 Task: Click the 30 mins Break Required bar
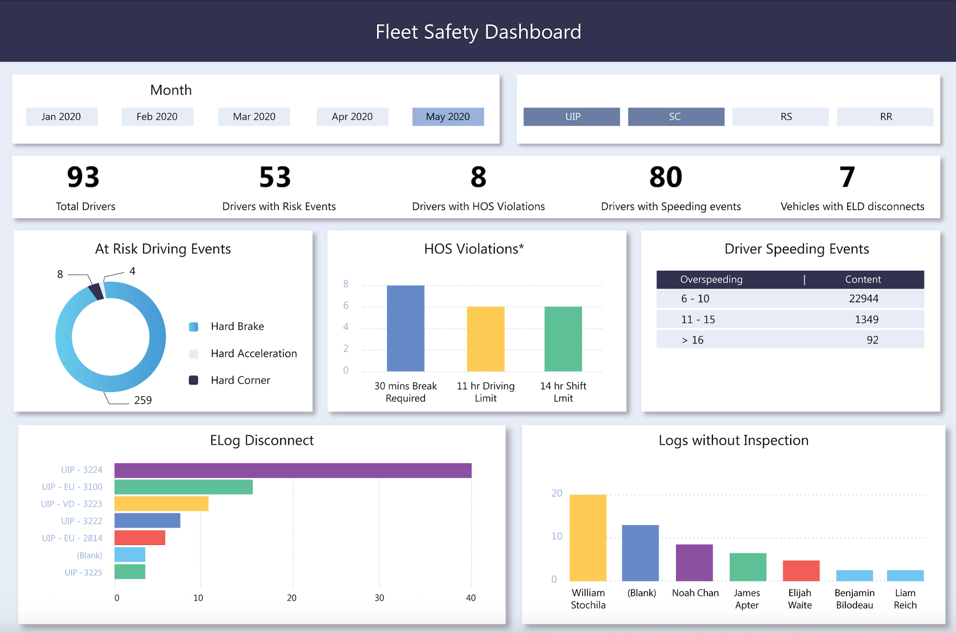click(x=405, y=329)
